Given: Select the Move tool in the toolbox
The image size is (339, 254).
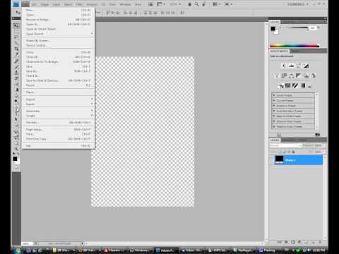Looking at the screenshot, I should pyautogui.click(x=16, y=25).
